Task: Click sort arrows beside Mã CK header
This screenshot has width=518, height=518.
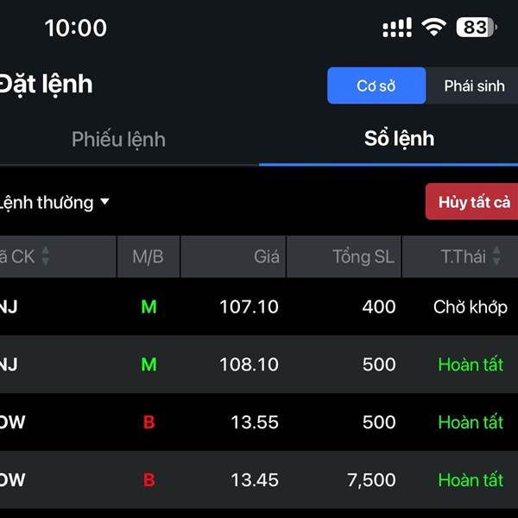Action: (x=46, y=256)
